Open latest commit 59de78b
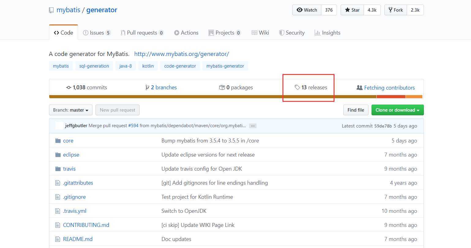This screenshot has height=248, width=471. point(383,126)
